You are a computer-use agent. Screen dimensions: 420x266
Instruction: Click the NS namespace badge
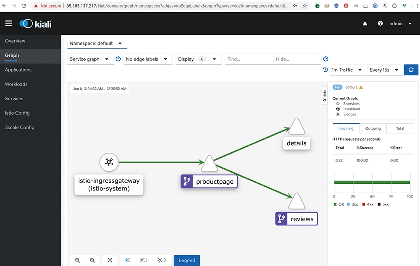pyautogui.click(x=338, y=87)
